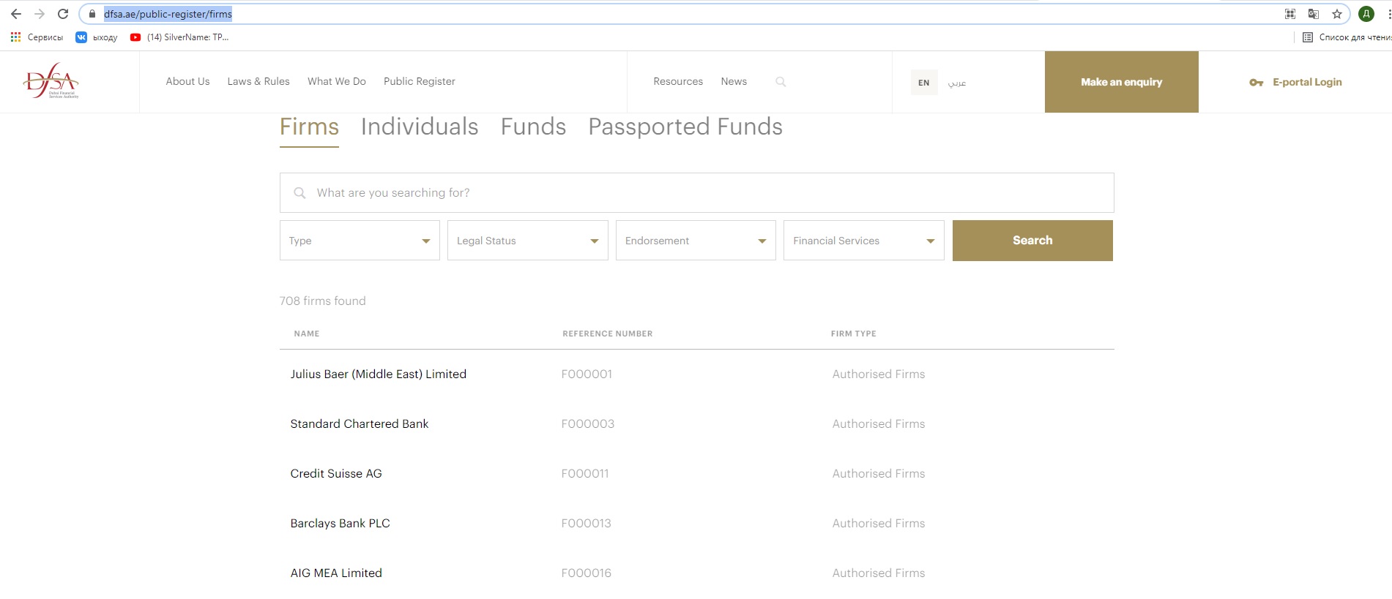Screen dimensions: 1392x599
Task: Open the VK bookmark icon
Action: 81,37
